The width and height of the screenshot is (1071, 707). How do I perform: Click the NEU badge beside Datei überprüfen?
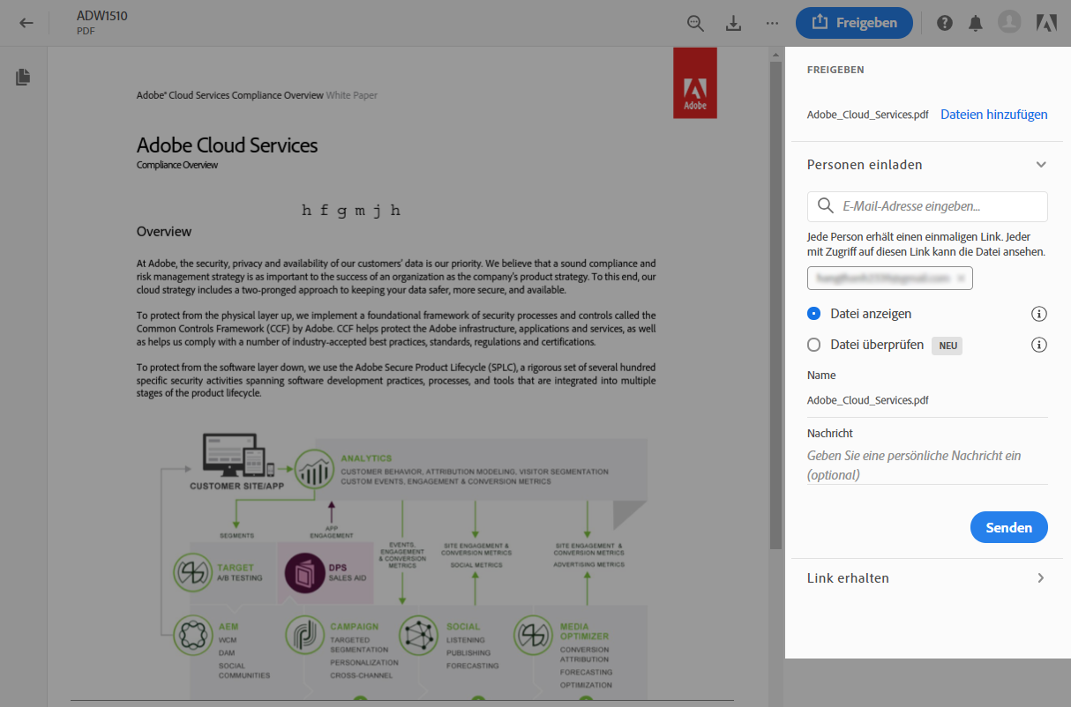(x=947, y=346)
